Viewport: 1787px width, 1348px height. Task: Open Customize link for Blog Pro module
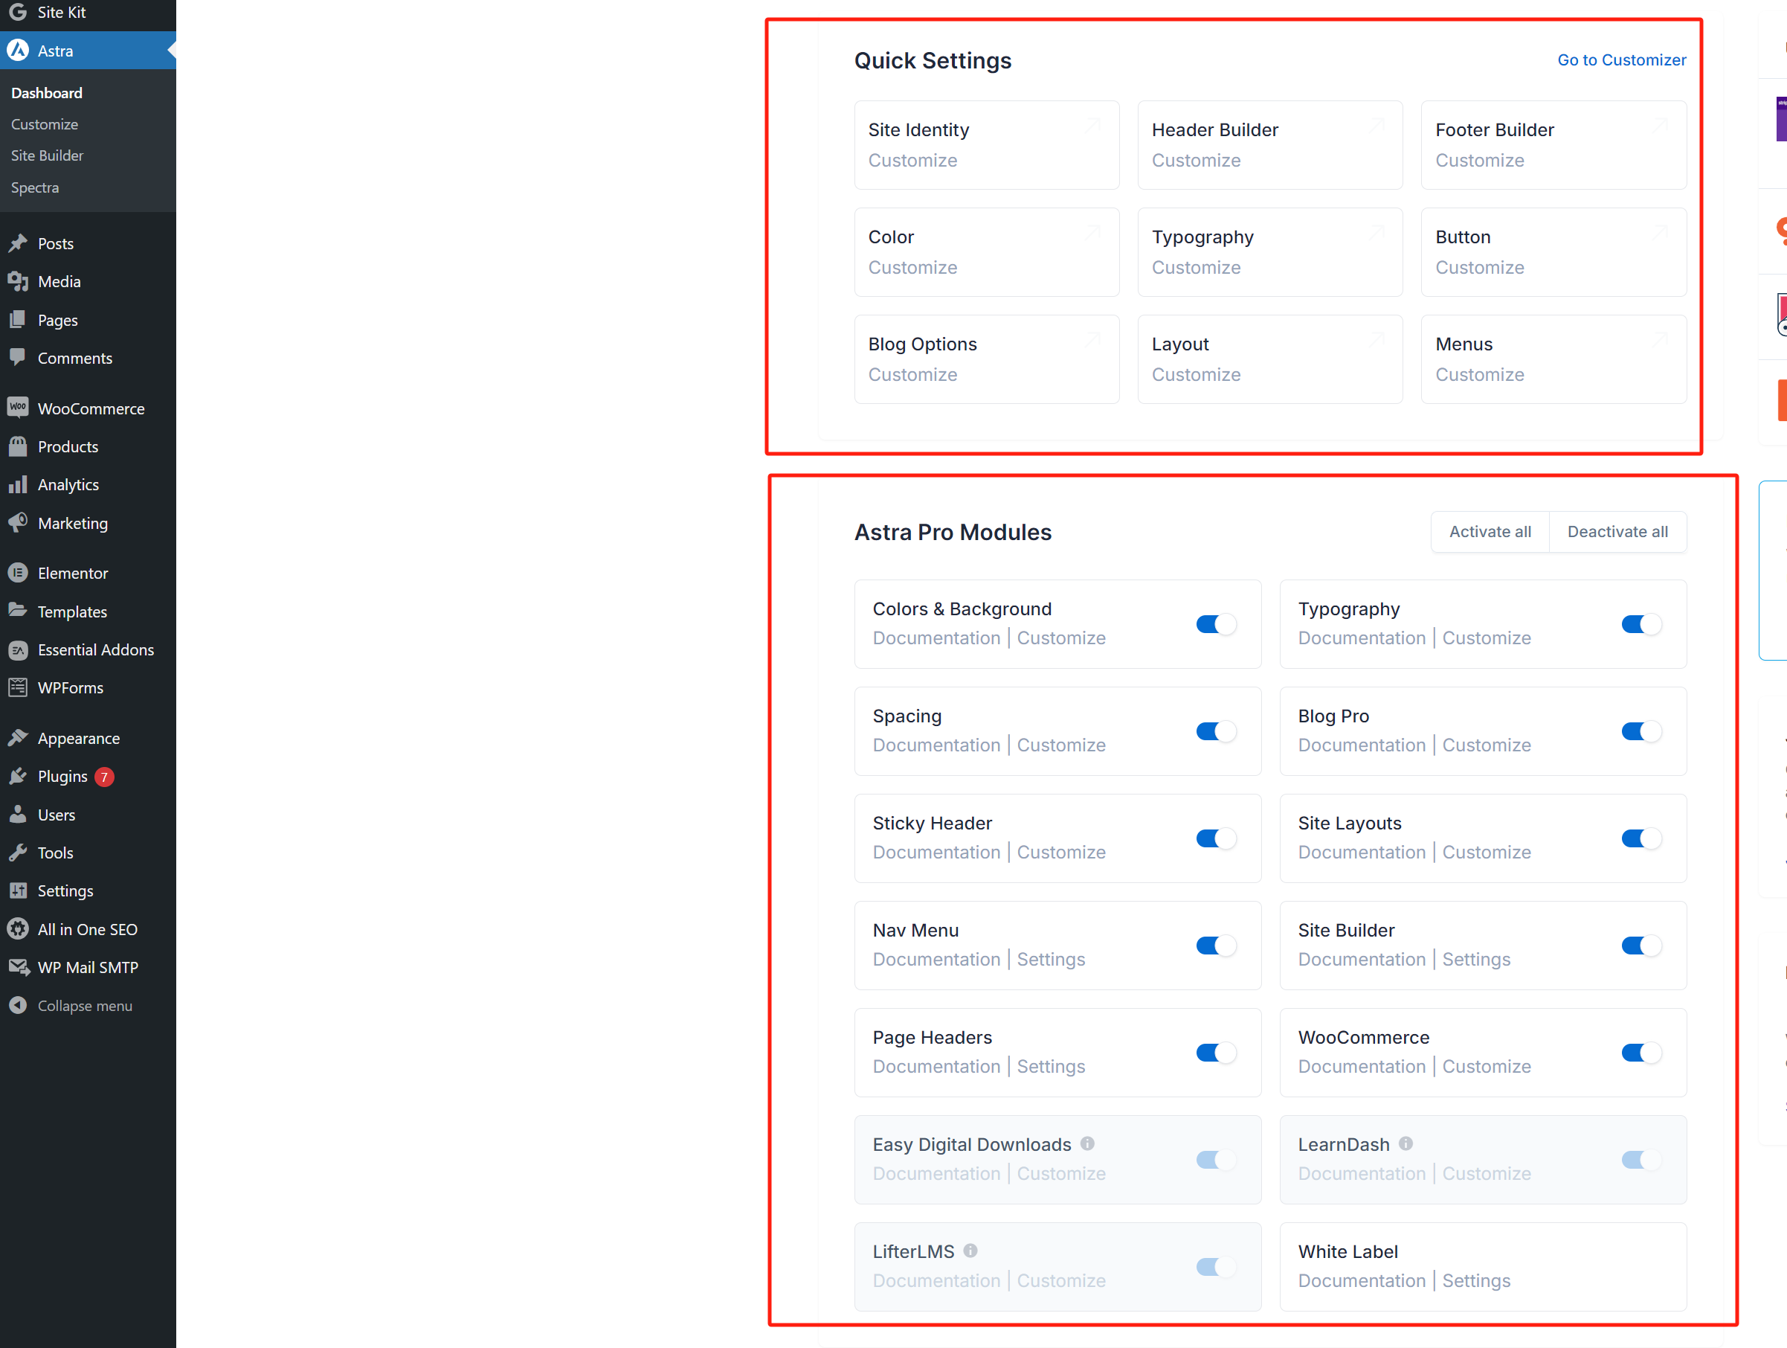coord(1487,745)
